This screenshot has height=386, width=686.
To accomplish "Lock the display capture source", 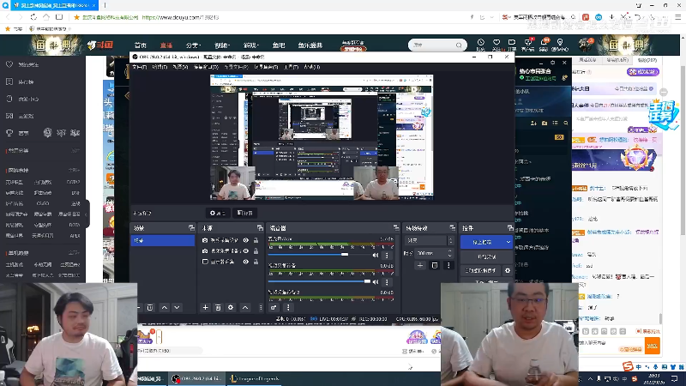I will tap(256, 262).
